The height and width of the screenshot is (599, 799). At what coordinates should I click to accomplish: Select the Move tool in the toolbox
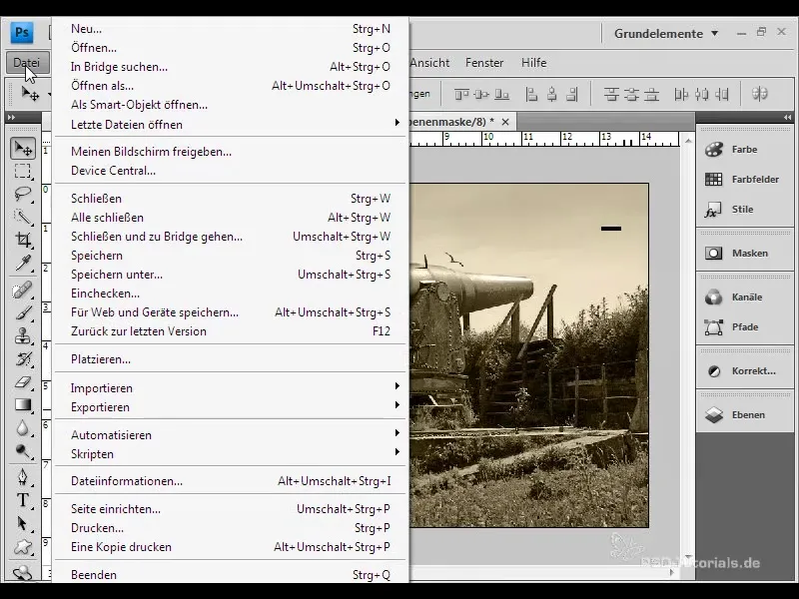coord(23,149)
